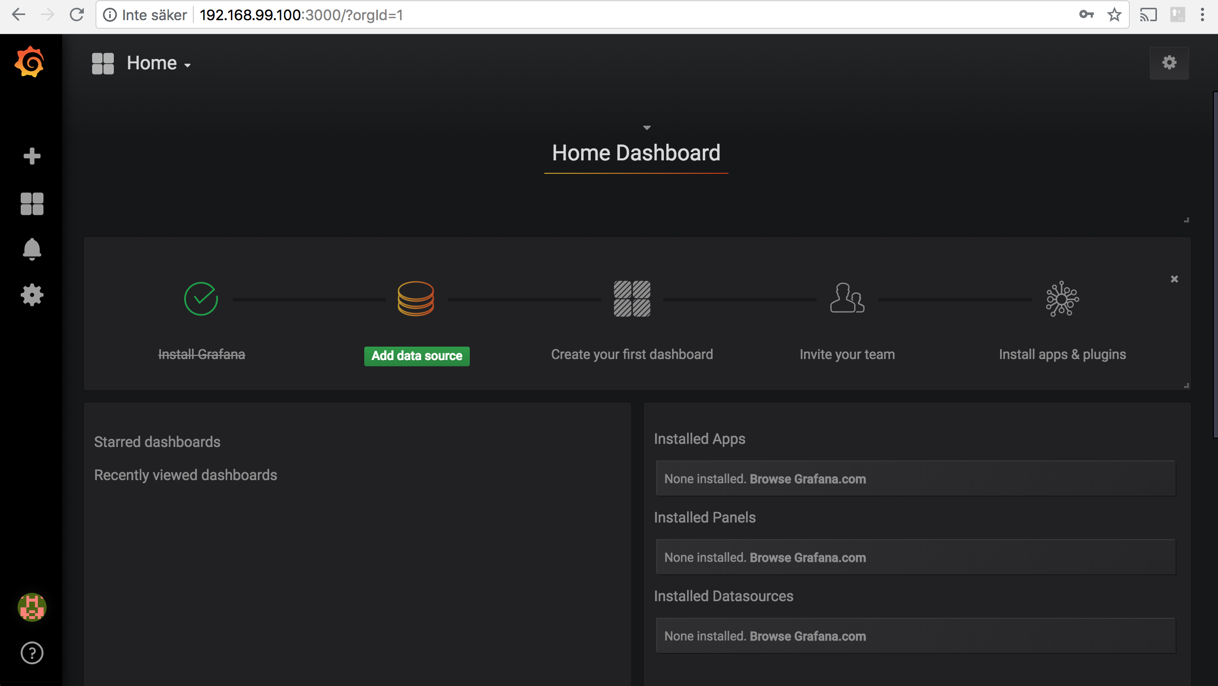Click the close button on setup guide

point(1176,278)
